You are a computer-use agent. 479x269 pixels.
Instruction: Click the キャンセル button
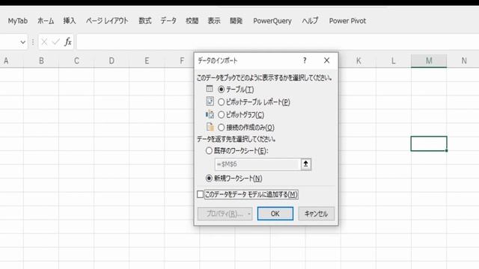[x=316, y=214]
